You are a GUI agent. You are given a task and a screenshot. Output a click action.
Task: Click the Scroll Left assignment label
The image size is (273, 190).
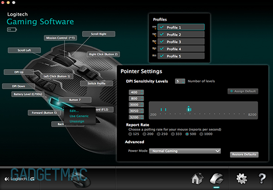[25, 50]
